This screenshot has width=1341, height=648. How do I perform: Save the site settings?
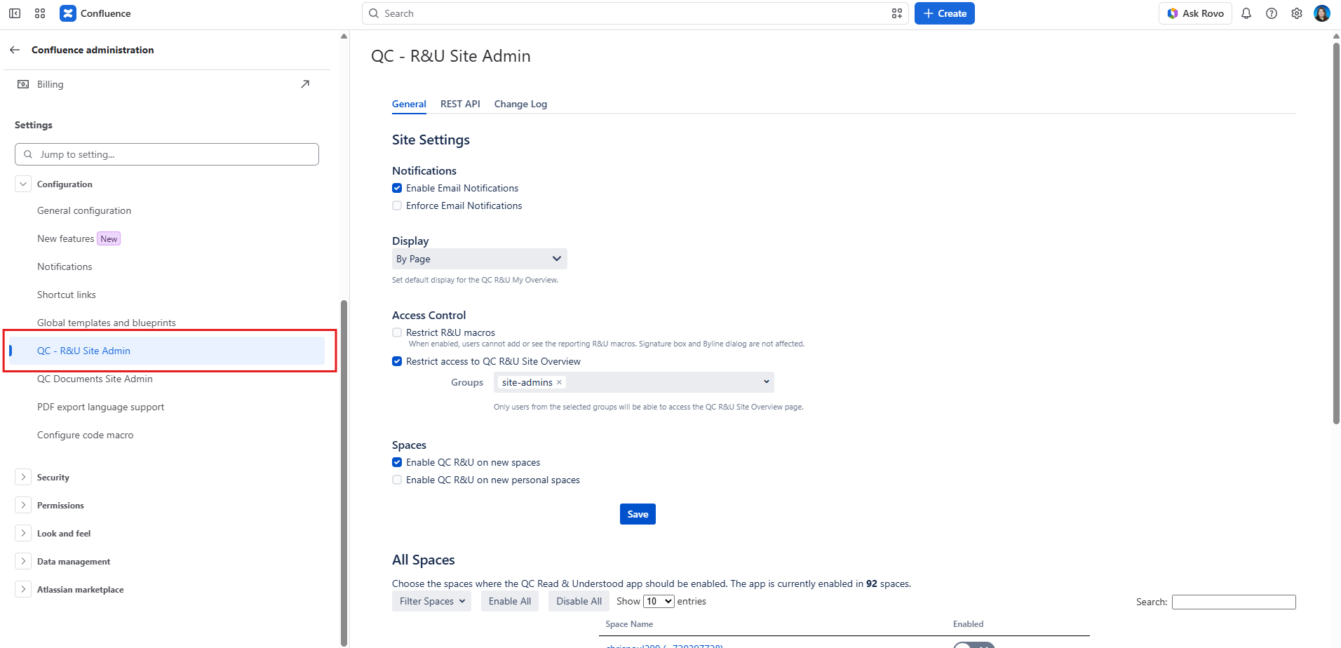coord(638,514)
